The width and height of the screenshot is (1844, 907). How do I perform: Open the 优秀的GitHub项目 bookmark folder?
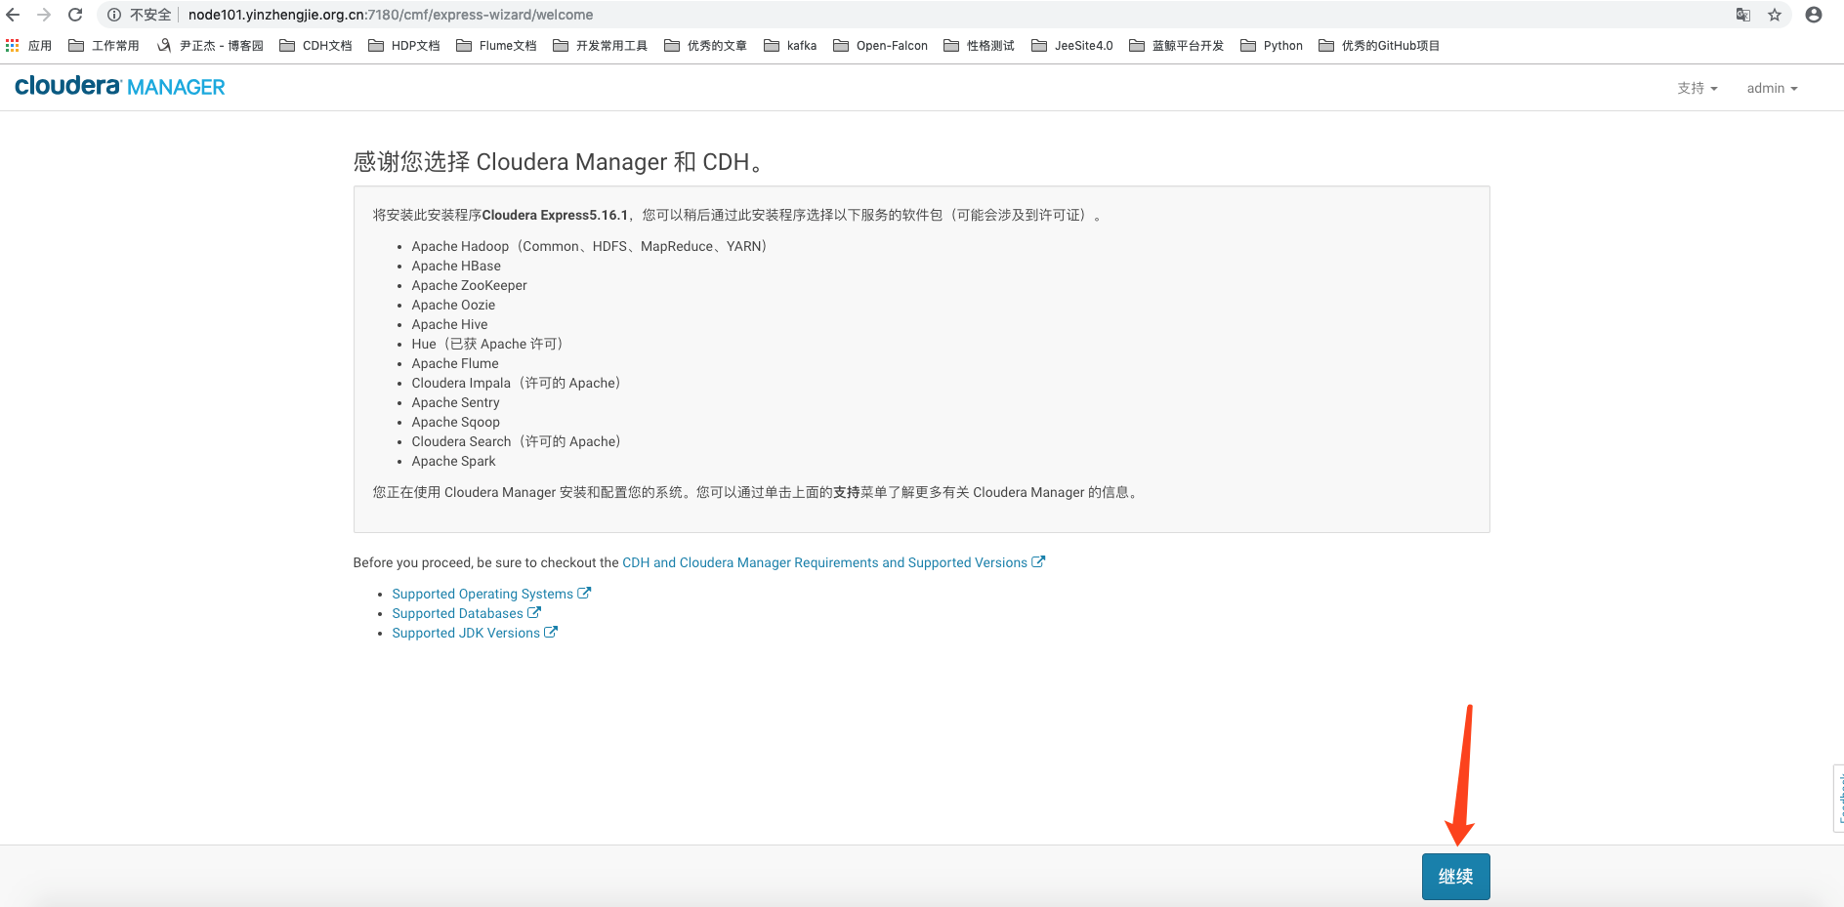[x=1379, y=46]
